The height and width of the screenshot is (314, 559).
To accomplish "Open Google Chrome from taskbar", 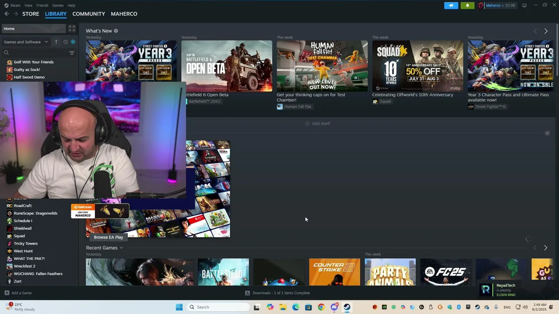I will coord(321,307).
